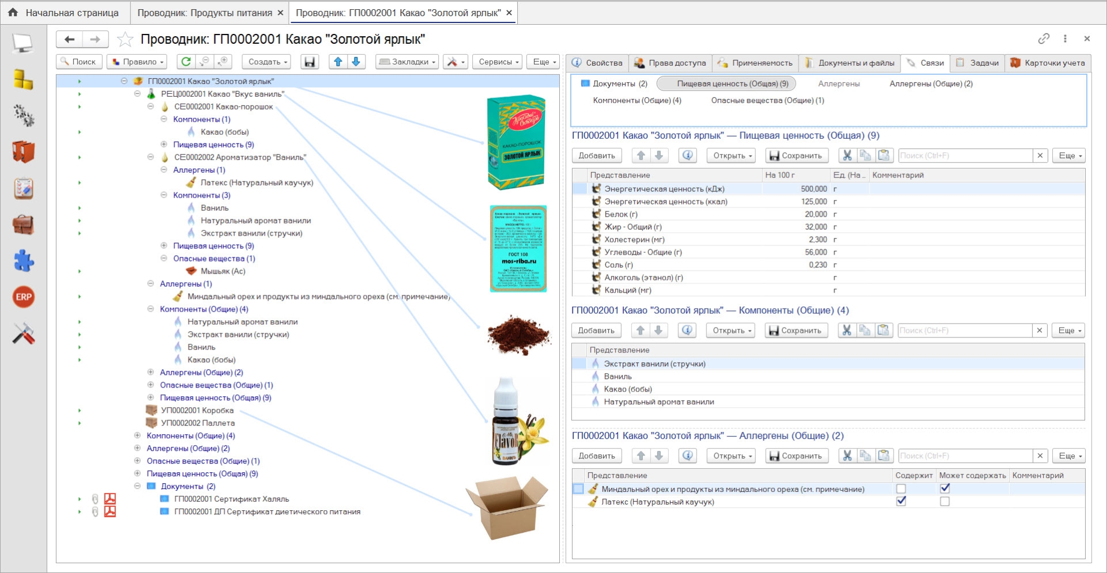Open the three-dot menu at top right

(1065, 39)
